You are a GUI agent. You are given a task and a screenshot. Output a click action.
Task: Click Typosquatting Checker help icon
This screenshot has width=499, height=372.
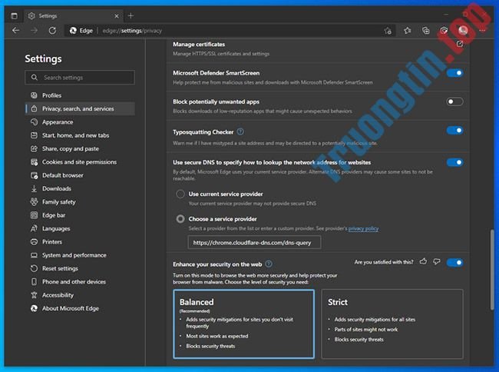(x=240, y=131)
